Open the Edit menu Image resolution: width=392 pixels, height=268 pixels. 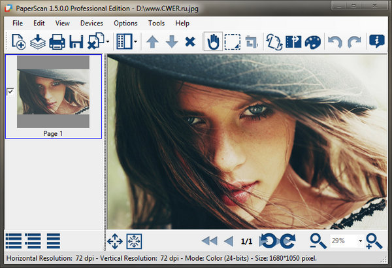click(x=39, y=24)
